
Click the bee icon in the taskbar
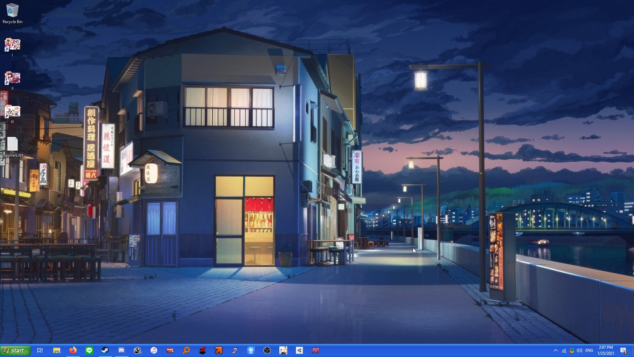[x=138, y=350]
